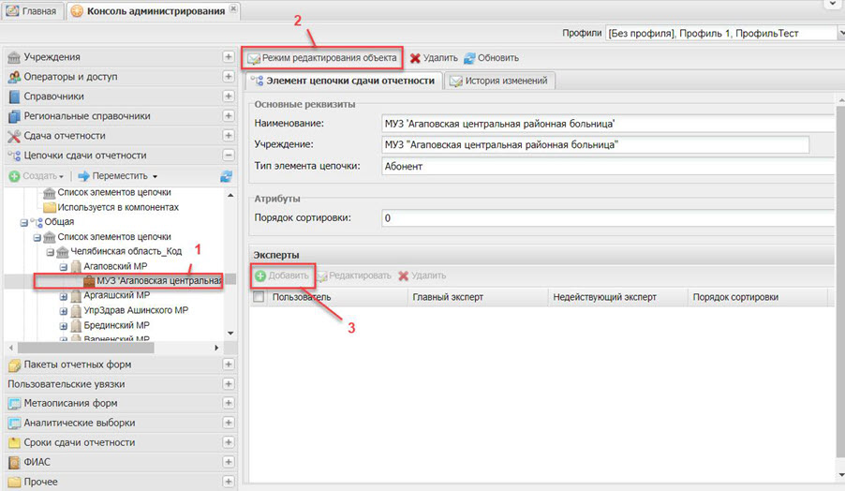Switch to История изменений tab
The height and width of the screenshot is (491, 845).
(x=500, y=81)
